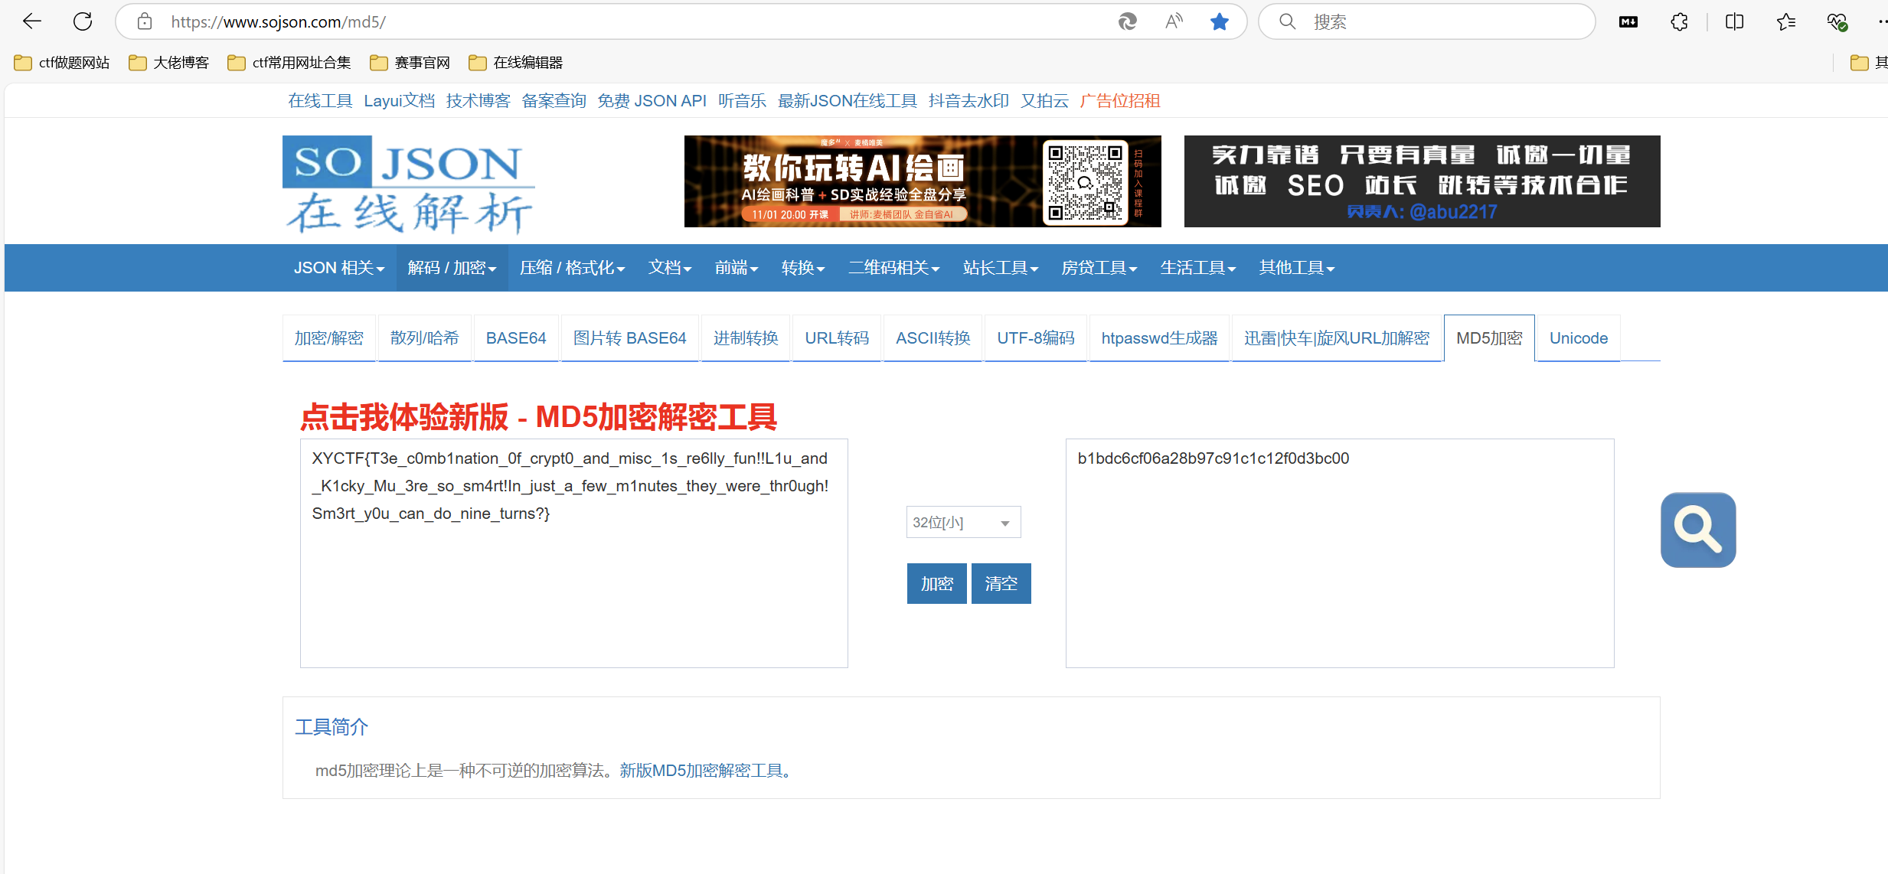Screen dimensions: 1888x874
Task: Click the red 点击我体验新版 heading link
Action: (538, 417)
